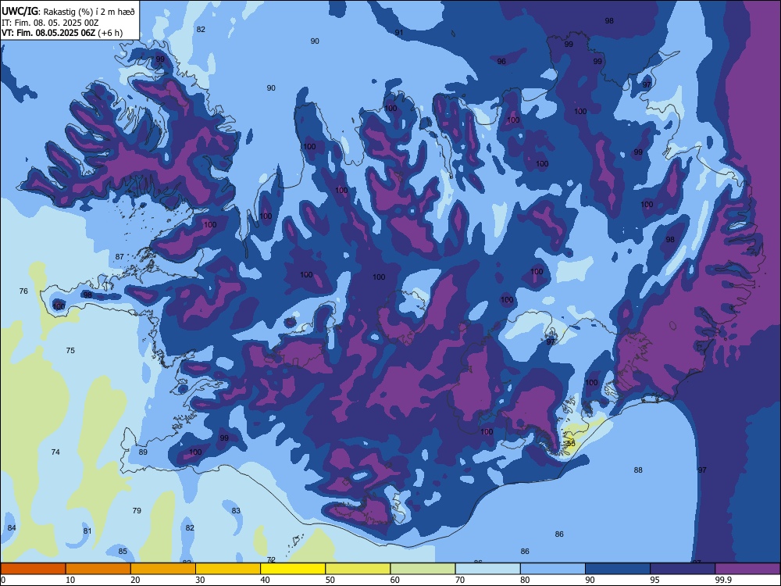The height and width of the screenshot is (586, 781).
Task: Click the 30–40 golden legend swatch
Action: (x=228, y=569)
